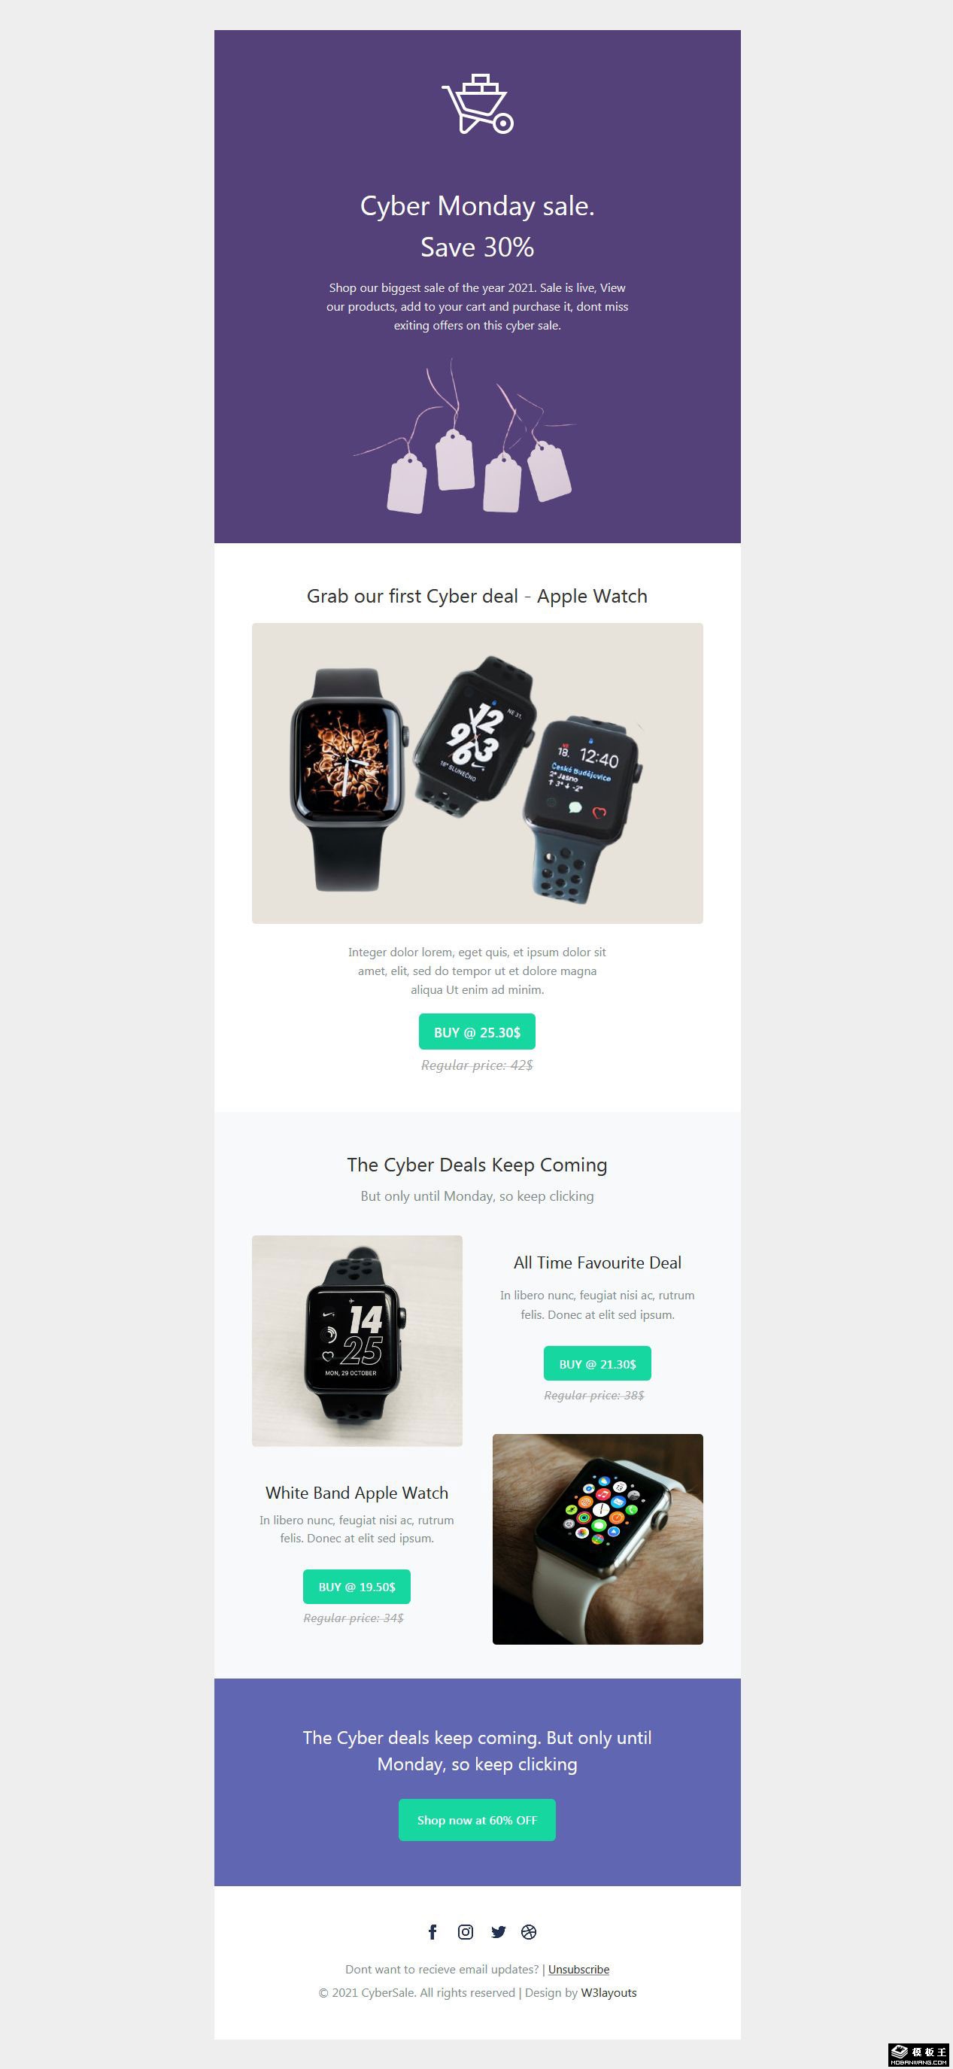Open the Nike watch face product image
Viewport: 953px width, 2069px height.
coord(357,1341)
